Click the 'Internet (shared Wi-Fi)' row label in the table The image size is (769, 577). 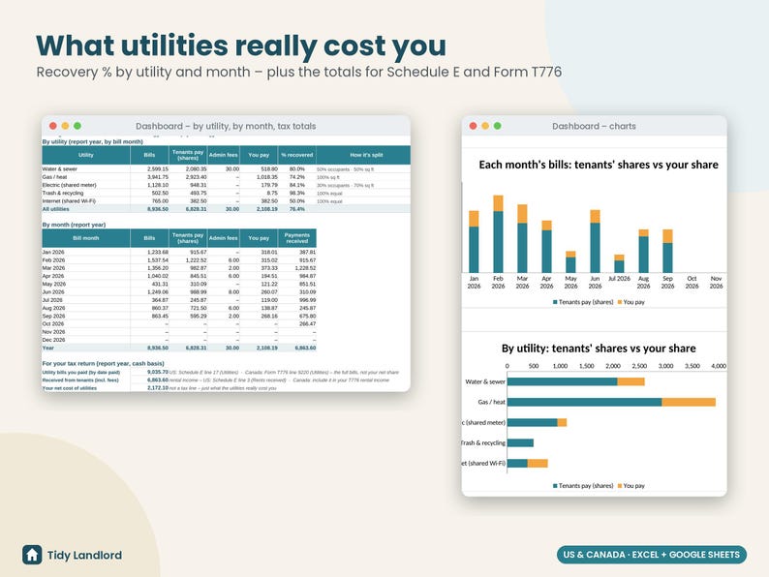pyautogui.click(x=69, y=201)
